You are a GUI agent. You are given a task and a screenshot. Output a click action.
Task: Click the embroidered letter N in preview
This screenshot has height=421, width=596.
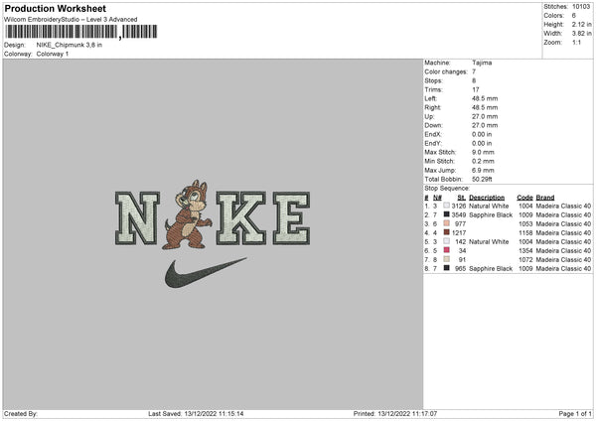click(137, 218)
